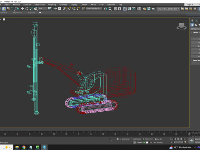200x150 pixels.
Task: Click Sign In button
Action: click(x=190, y=5)
